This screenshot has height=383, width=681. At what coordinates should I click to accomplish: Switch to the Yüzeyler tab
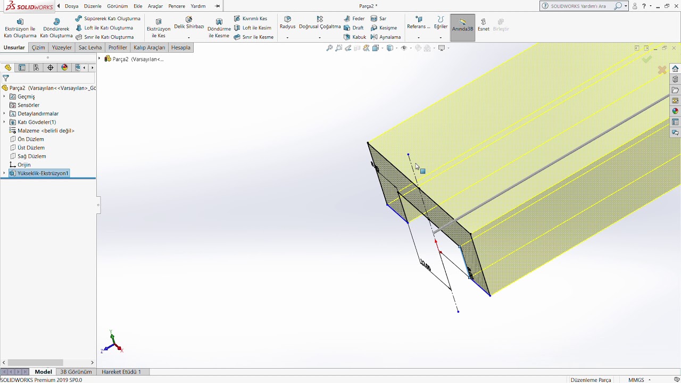coord(62,47)
